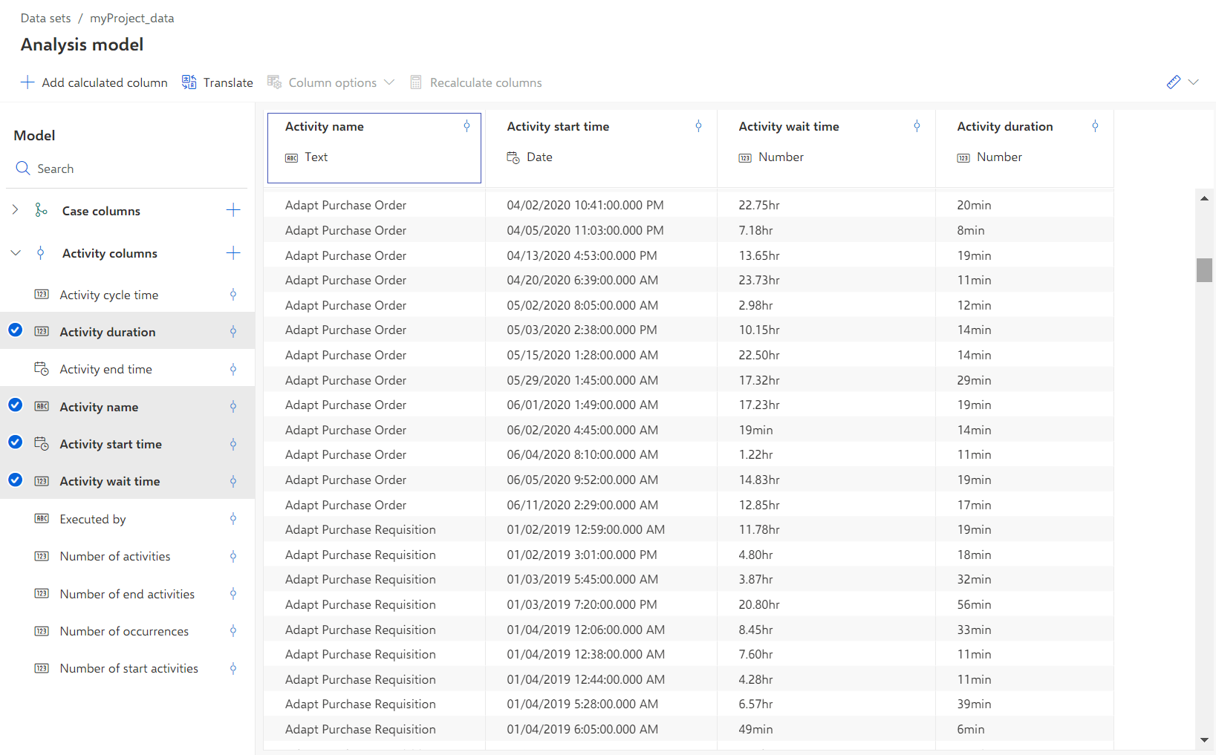
Task: Click the Translate icon in toolbar
Action: (189, 82)
